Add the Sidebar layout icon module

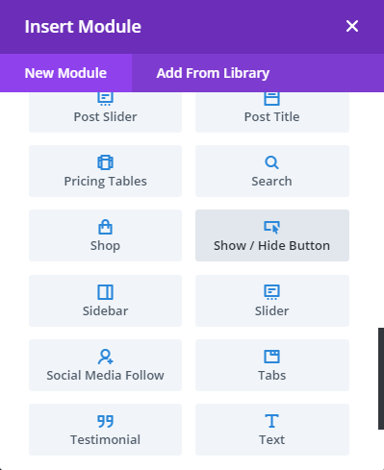click(x=105, y=292)
